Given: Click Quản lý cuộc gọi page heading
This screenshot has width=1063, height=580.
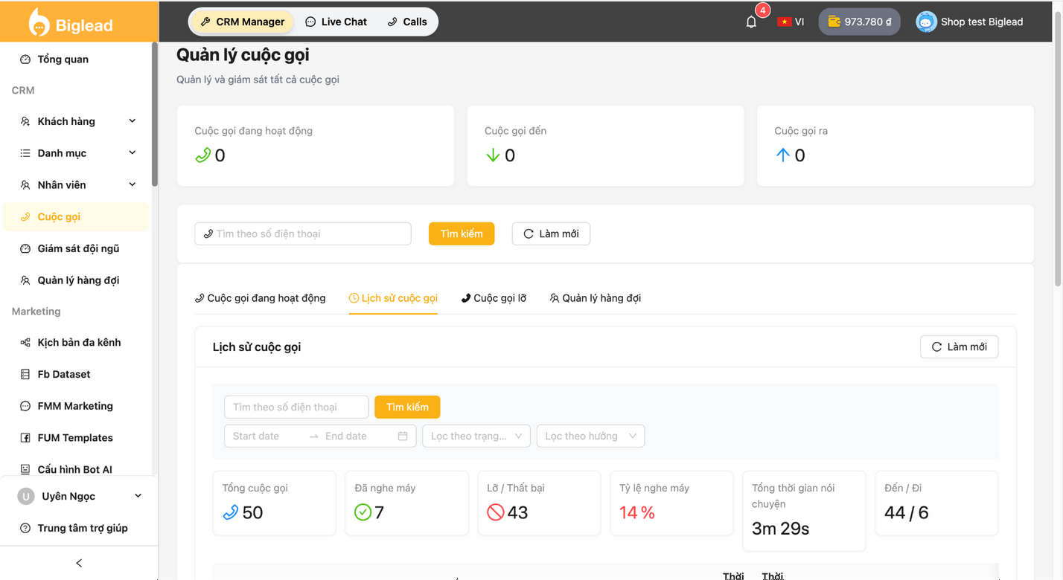Looking at the screenshot, I should pos(243,55).
